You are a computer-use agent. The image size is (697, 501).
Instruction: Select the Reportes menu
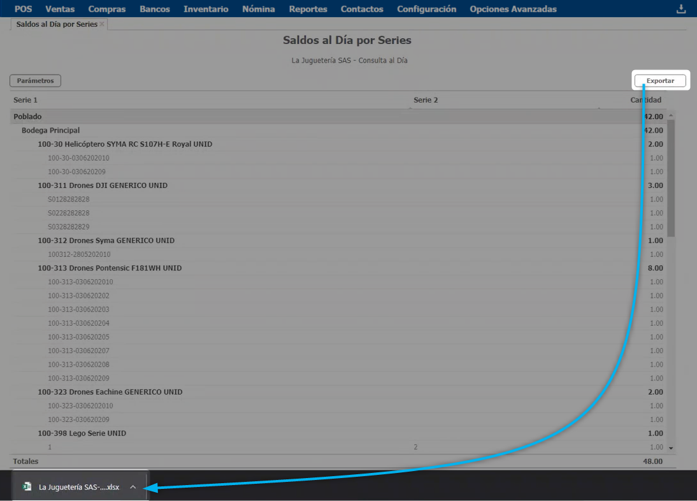pos(308,9)
